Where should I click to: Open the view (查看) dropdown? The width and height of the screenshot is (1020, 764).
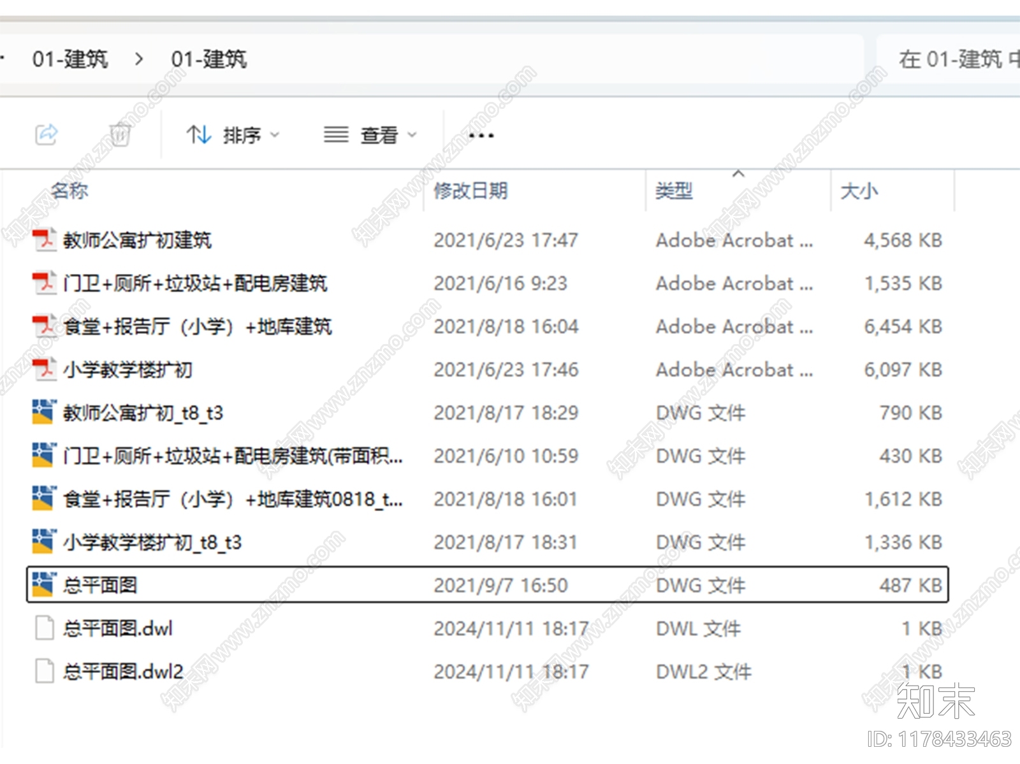370,135
